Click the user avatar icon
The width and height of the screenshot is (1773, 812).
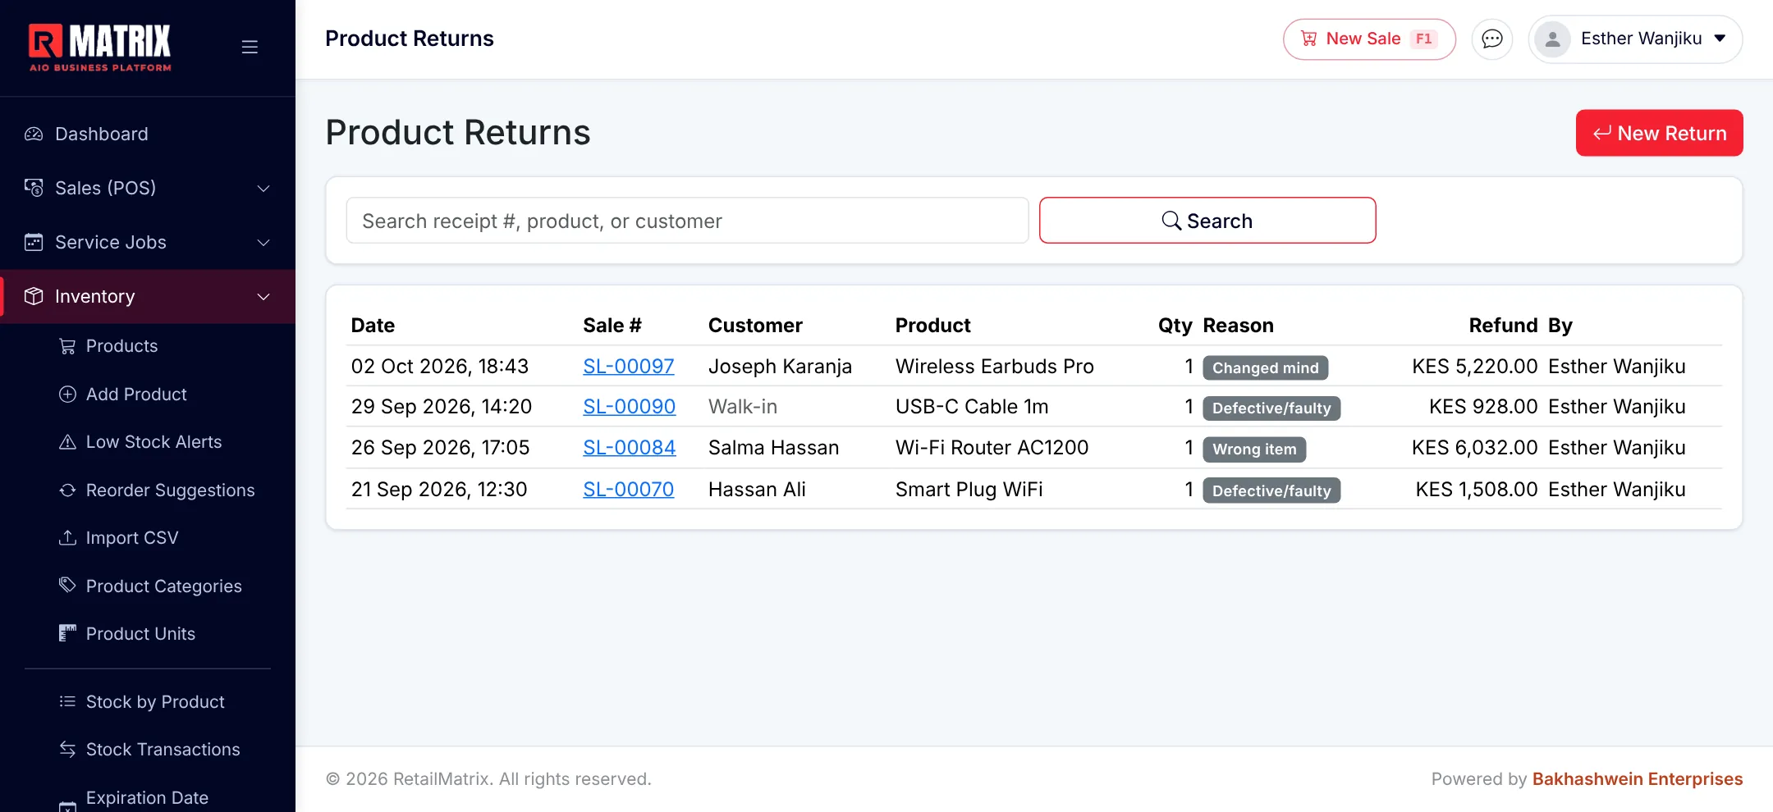(1552, 39)
